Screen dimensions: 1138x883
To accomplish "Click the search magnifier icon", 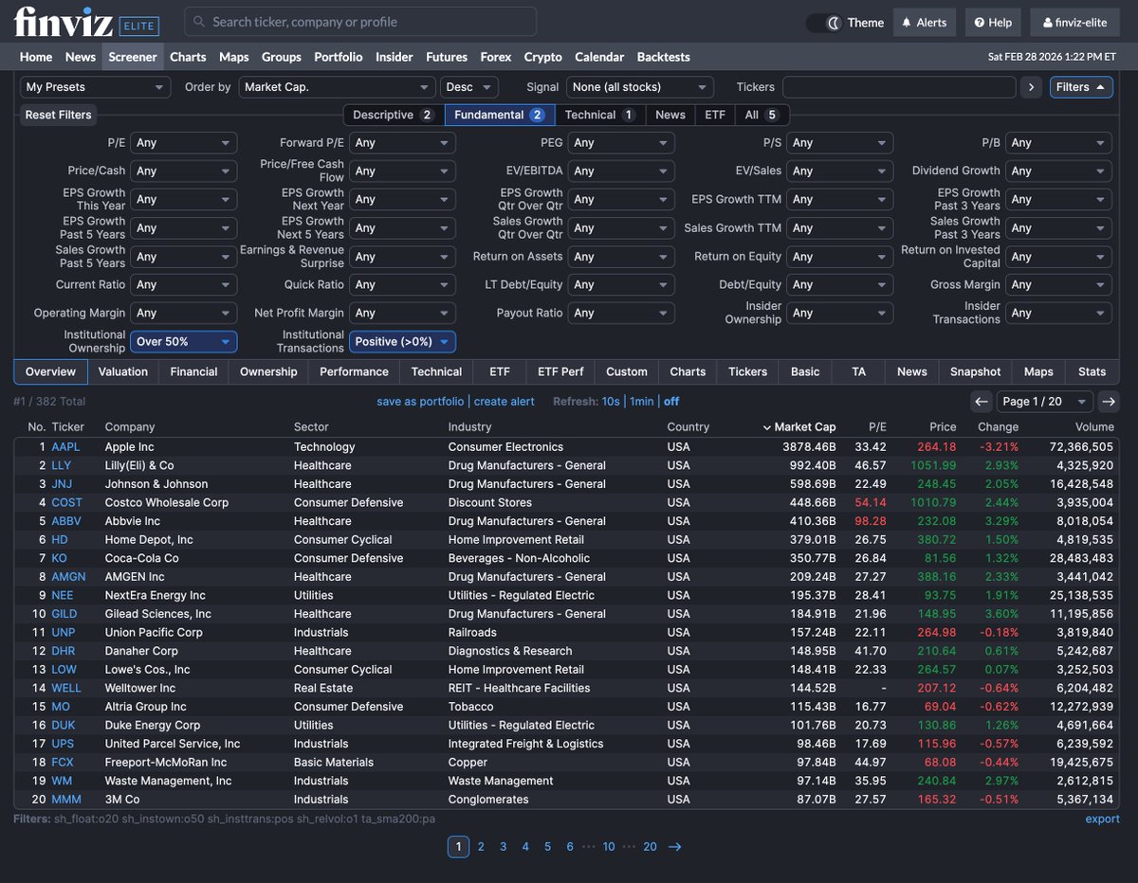I will click(198, 22).
